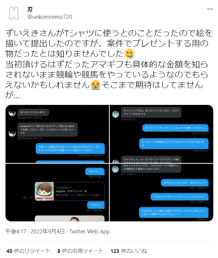Image resolution: width=218 pixels, height=258 pixels.
Task: Click the blue-haired avatar in top-right screenshot
Action: click(x=115, y=114)
